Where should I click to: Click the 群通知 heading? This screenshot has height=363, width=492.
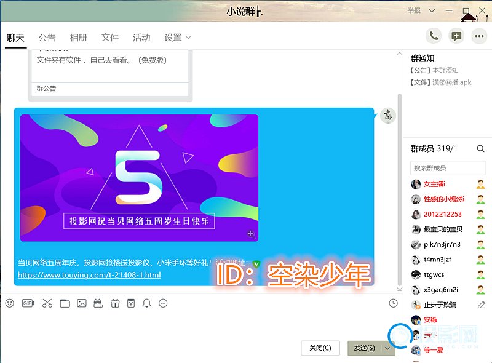click(x=423, y=58)
